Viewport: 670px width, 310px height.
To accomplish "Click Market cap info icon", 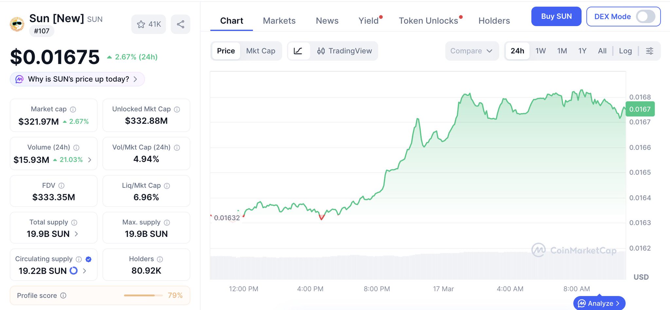I will 73,109.
